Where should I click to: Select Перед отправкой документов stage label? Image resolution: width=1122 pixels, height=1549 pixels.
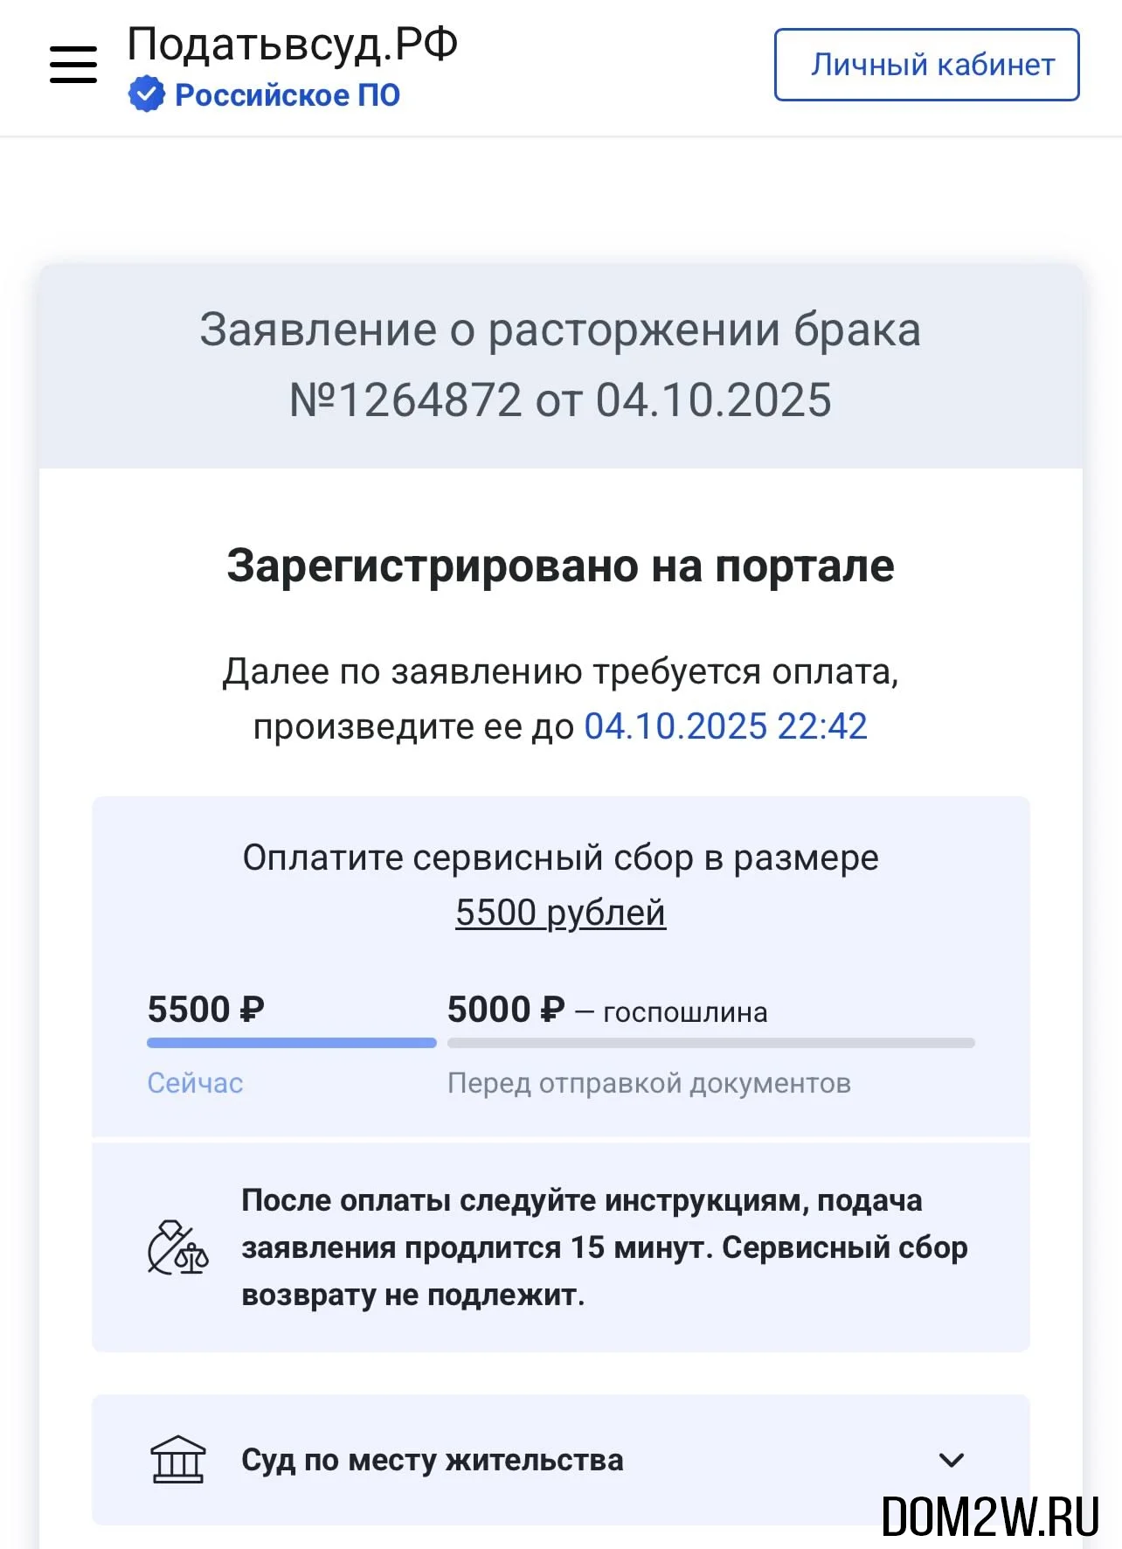pos(648,1083)
